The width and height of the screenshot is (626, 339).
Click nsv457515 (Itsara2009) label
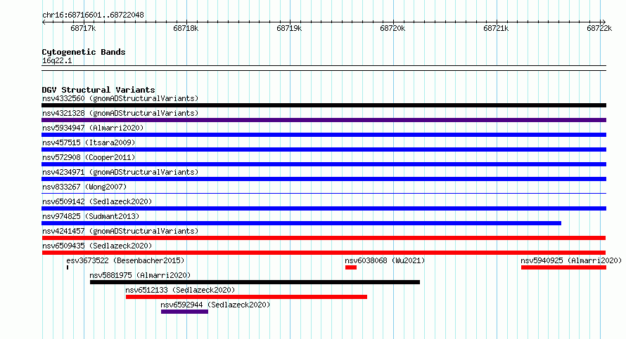pos(89,142)
